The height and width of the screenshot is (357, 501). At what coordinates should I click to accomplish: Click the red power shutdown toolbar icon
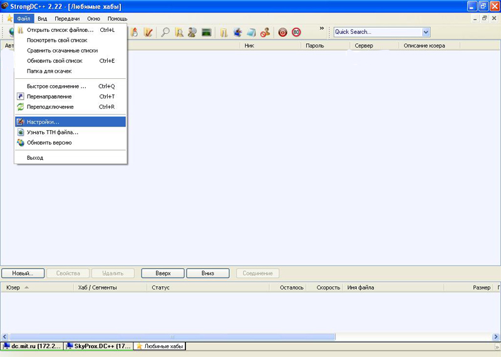tap(283, 32)
